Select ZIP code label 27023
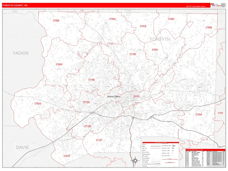 [x=38, y=104]
